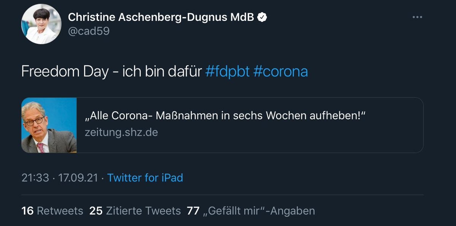Open the three-dot more options menu
The height and width of the screenshot is (226, 456).
(x=417, y=17)
